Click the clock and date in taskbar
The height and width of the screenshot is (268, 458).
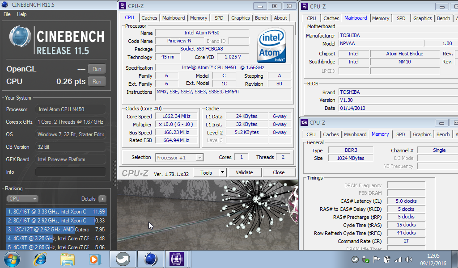[x=433, y=259]
